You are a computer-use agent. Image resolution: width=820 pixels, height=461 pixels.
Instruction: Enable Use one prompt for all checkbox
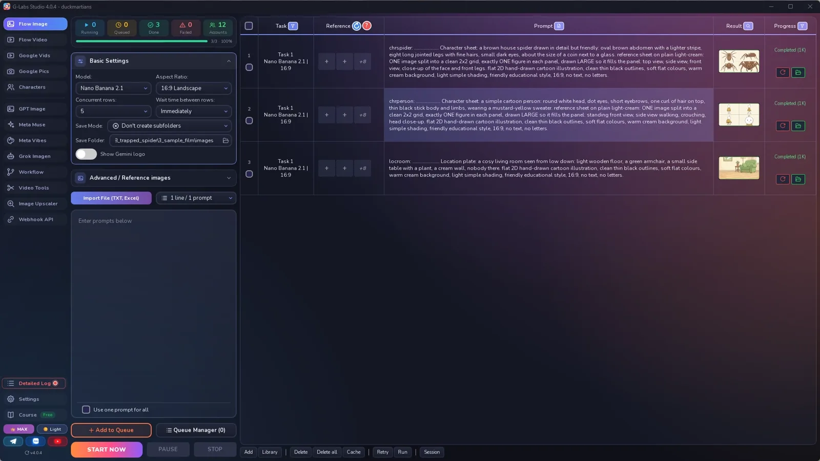coord(86,410)
